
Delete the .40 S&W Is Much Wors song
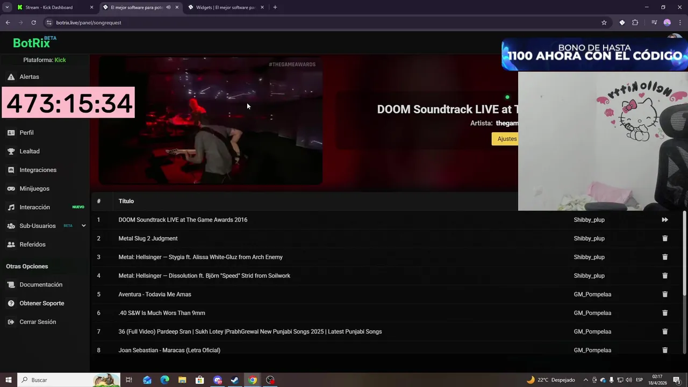[x=665, y=313]
